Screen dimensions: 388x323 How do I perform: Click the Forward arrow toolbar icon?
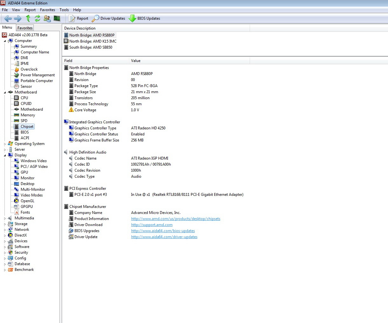(18, 18)
